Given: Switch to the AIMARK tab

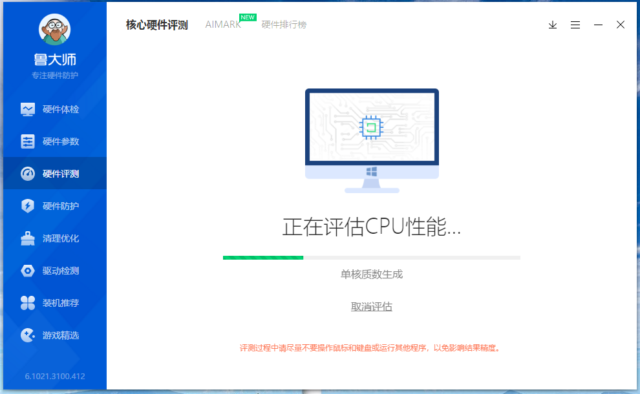Looking at the screenshot, I should [x=222, y=25].
